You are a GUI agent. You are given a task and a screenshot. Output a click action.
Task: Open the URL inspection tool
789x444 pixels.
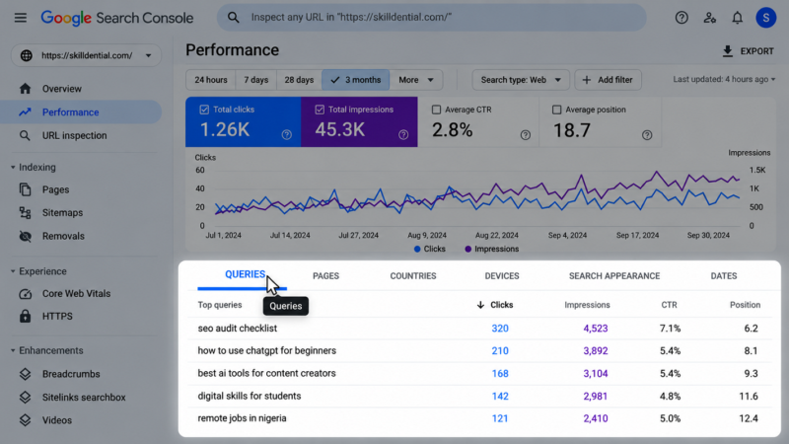(x=75, y=135)
